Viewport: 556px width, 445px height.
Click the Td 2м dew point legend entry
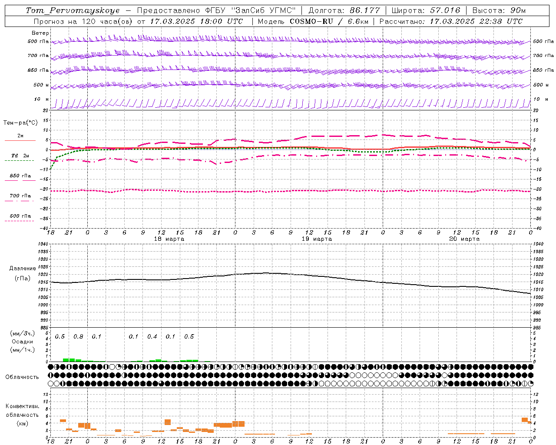(20, 156)
